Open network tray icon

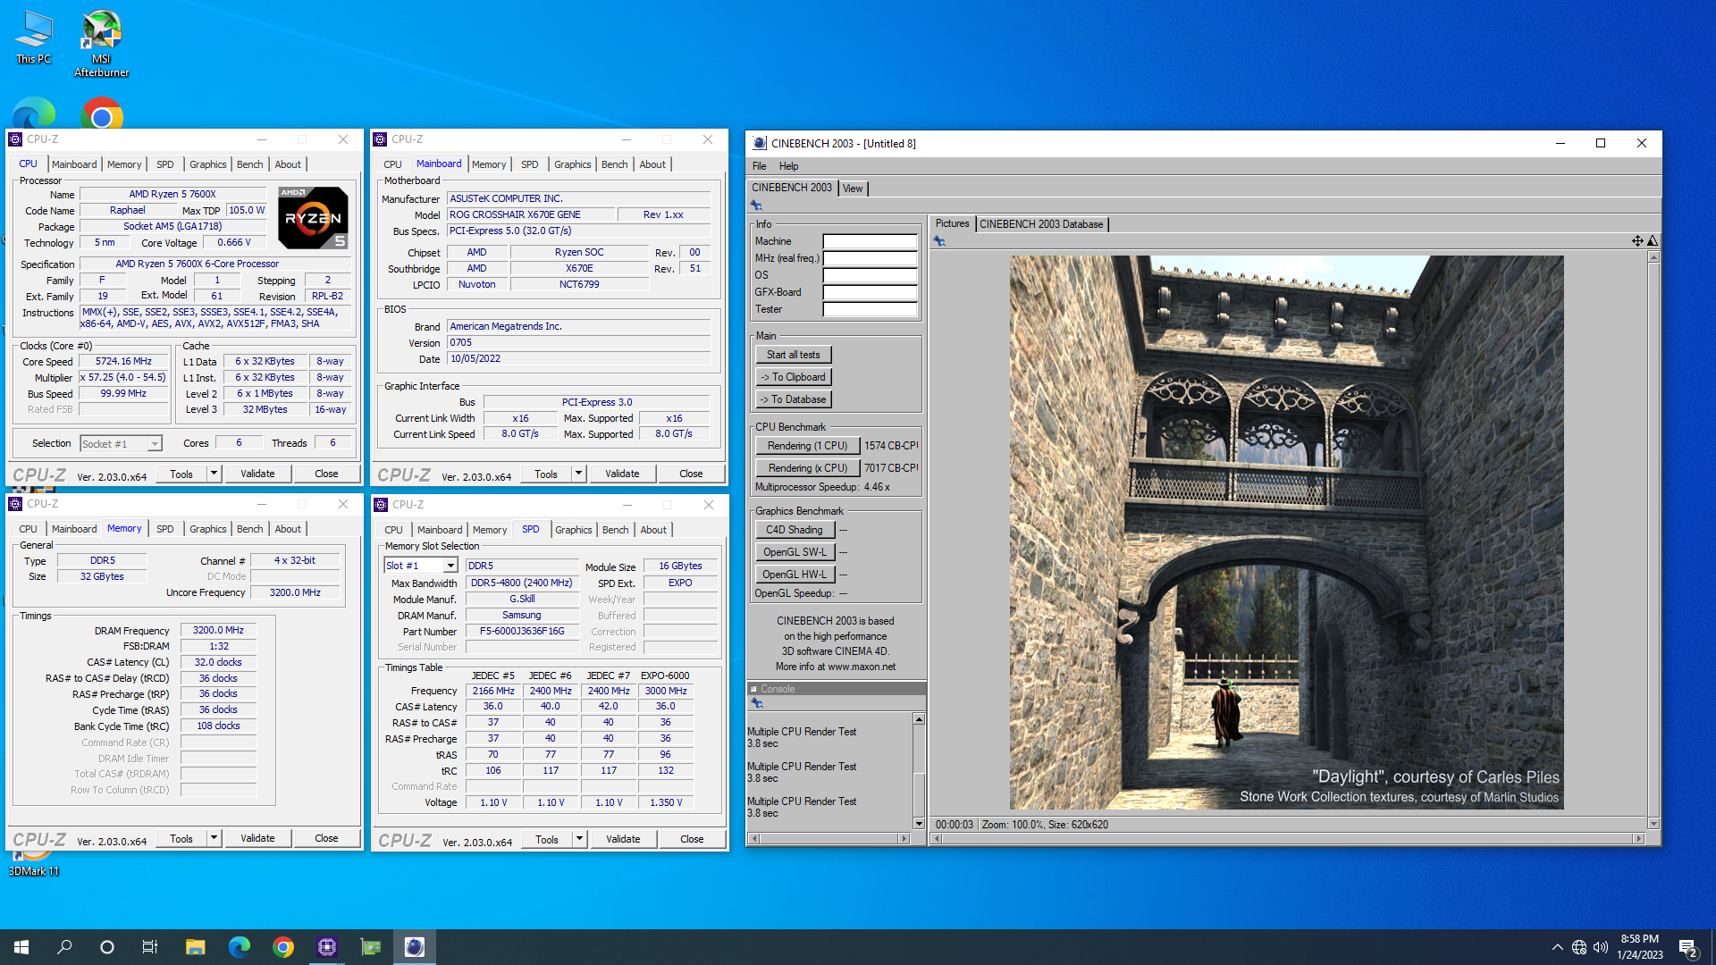pos(1579,947)
